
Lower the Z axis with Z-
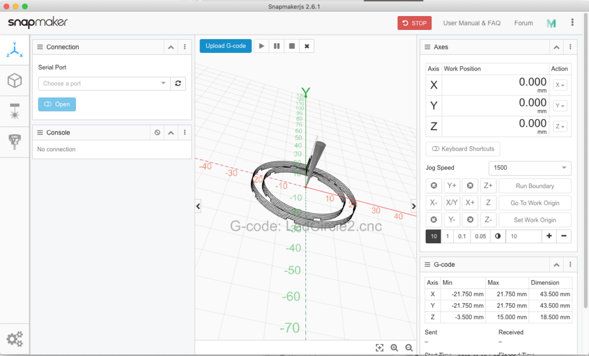click(x=488, y=220)
